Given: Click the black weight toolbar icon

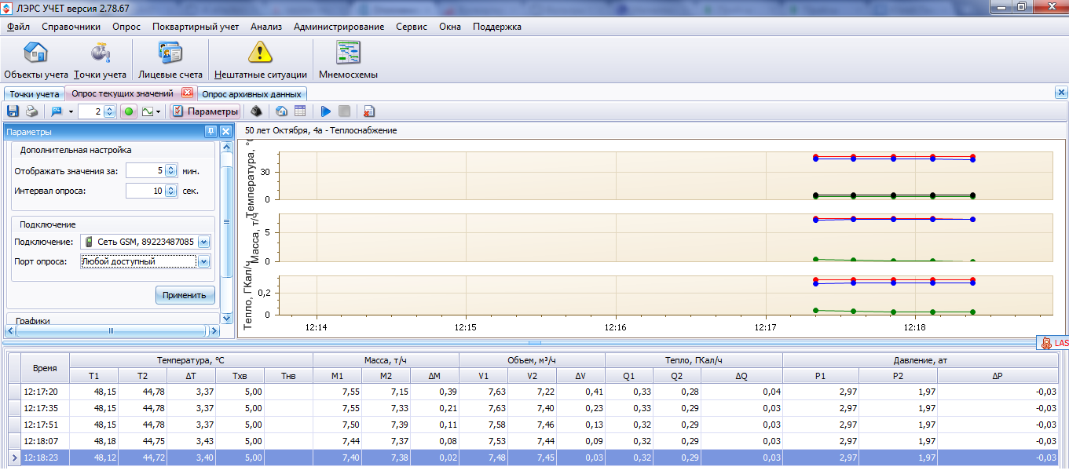Looking at the screenshot, I should pyautogui.click(x=255, y=111).
